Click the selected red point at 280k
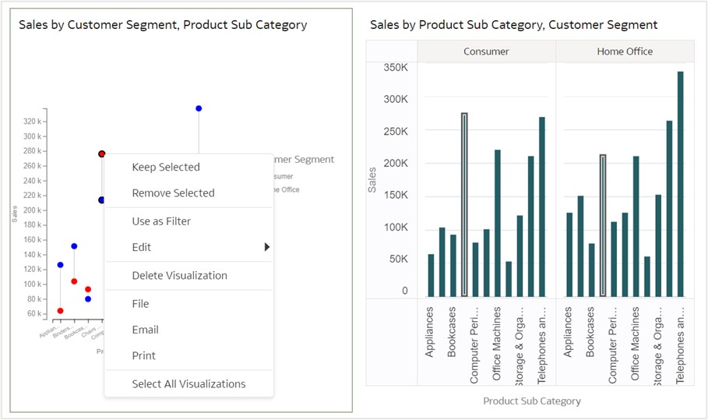Image resolution: width=708 pixels, height=420 pixels. coord(102,154)
